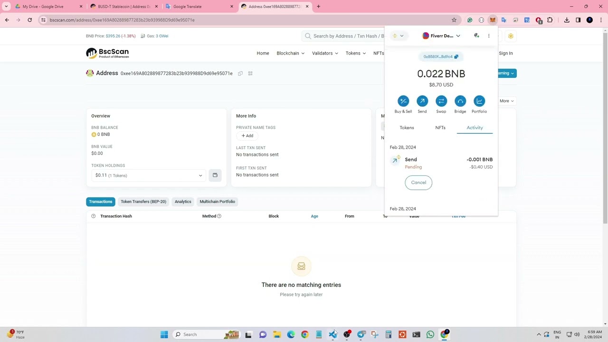
Task: Open Fiverr De... account selector dropdown
Action: pyautogui.click(x=441, y=36)
